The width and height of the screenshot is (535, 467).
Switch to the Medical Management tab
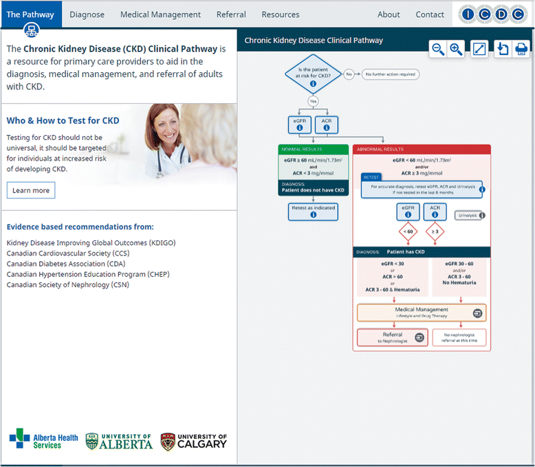160,14
